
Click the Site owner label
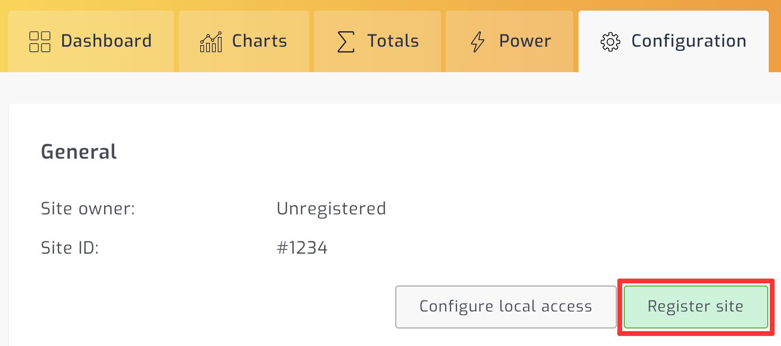pyautogui.click(x=88, y=209)
